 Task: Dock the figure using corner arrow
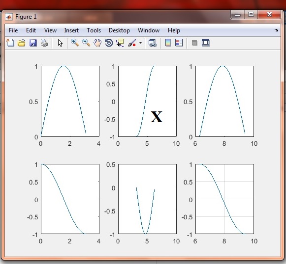(x=276, y=30)
